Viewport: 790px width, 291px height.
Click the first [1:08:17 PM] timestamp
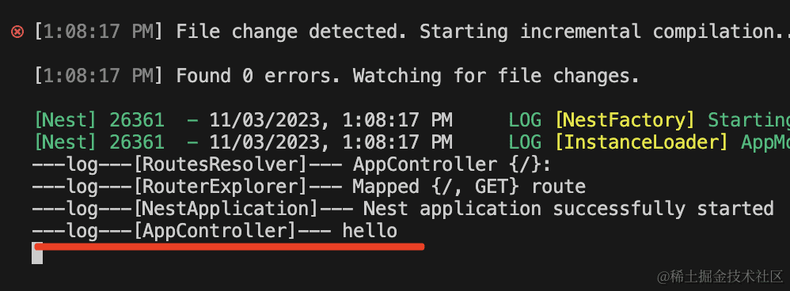pyautogui.click(x=98, y=32)
